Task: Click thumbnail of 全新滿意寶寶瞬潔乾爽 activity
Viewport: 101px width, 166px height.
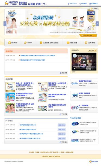Action: [10, 97]
